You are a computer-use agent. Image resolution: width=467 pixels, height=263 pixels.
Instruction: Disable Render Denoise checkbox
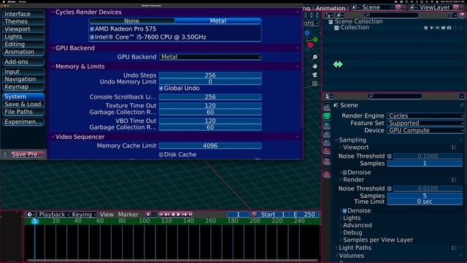pyautogui.click(x=344, y=211)
